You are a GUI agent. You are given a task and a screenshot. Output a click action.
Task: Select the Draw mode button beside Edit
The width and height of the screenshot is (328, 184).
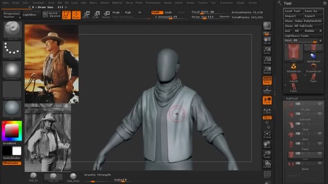click(x=76, y=15)
